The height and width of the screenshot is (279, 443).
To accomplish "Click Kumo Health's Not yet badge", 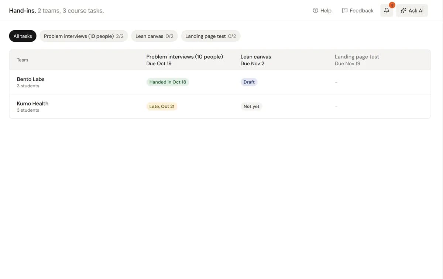I will point(251,107).
